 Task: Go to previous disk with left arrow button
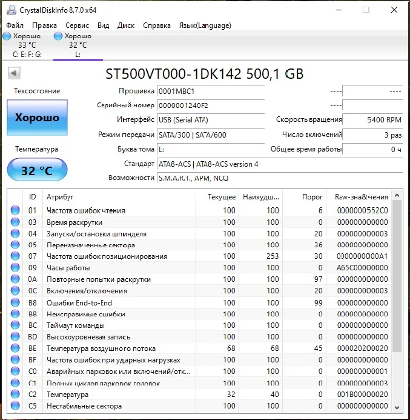[14, 73]
